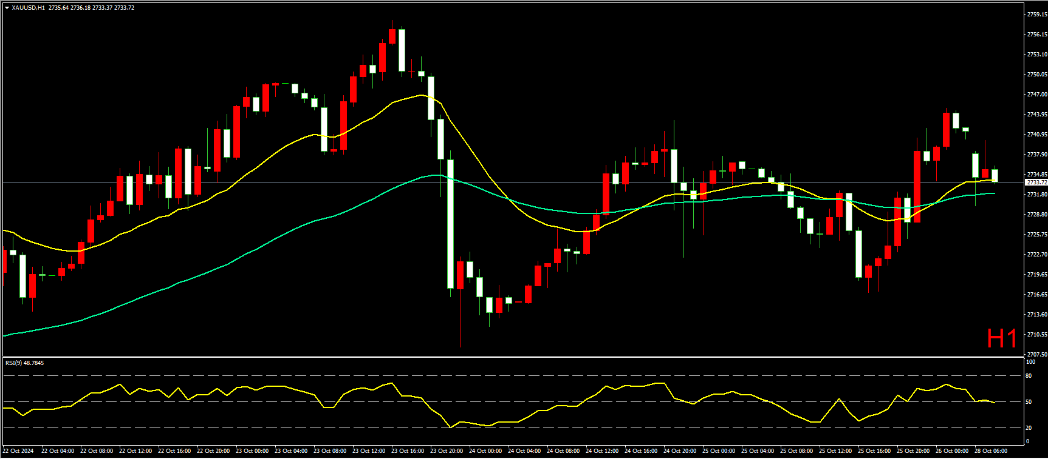Click the 2710.55 price axis label

click(x=1036, y=335)
